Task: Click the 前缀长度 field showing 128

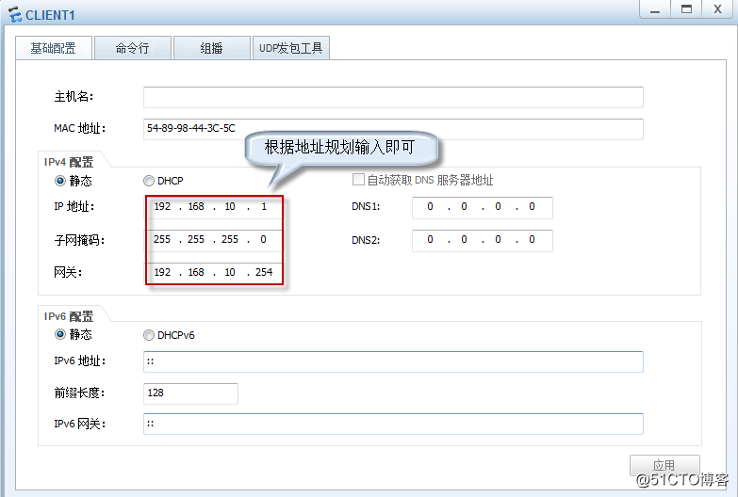Action: 190,393
